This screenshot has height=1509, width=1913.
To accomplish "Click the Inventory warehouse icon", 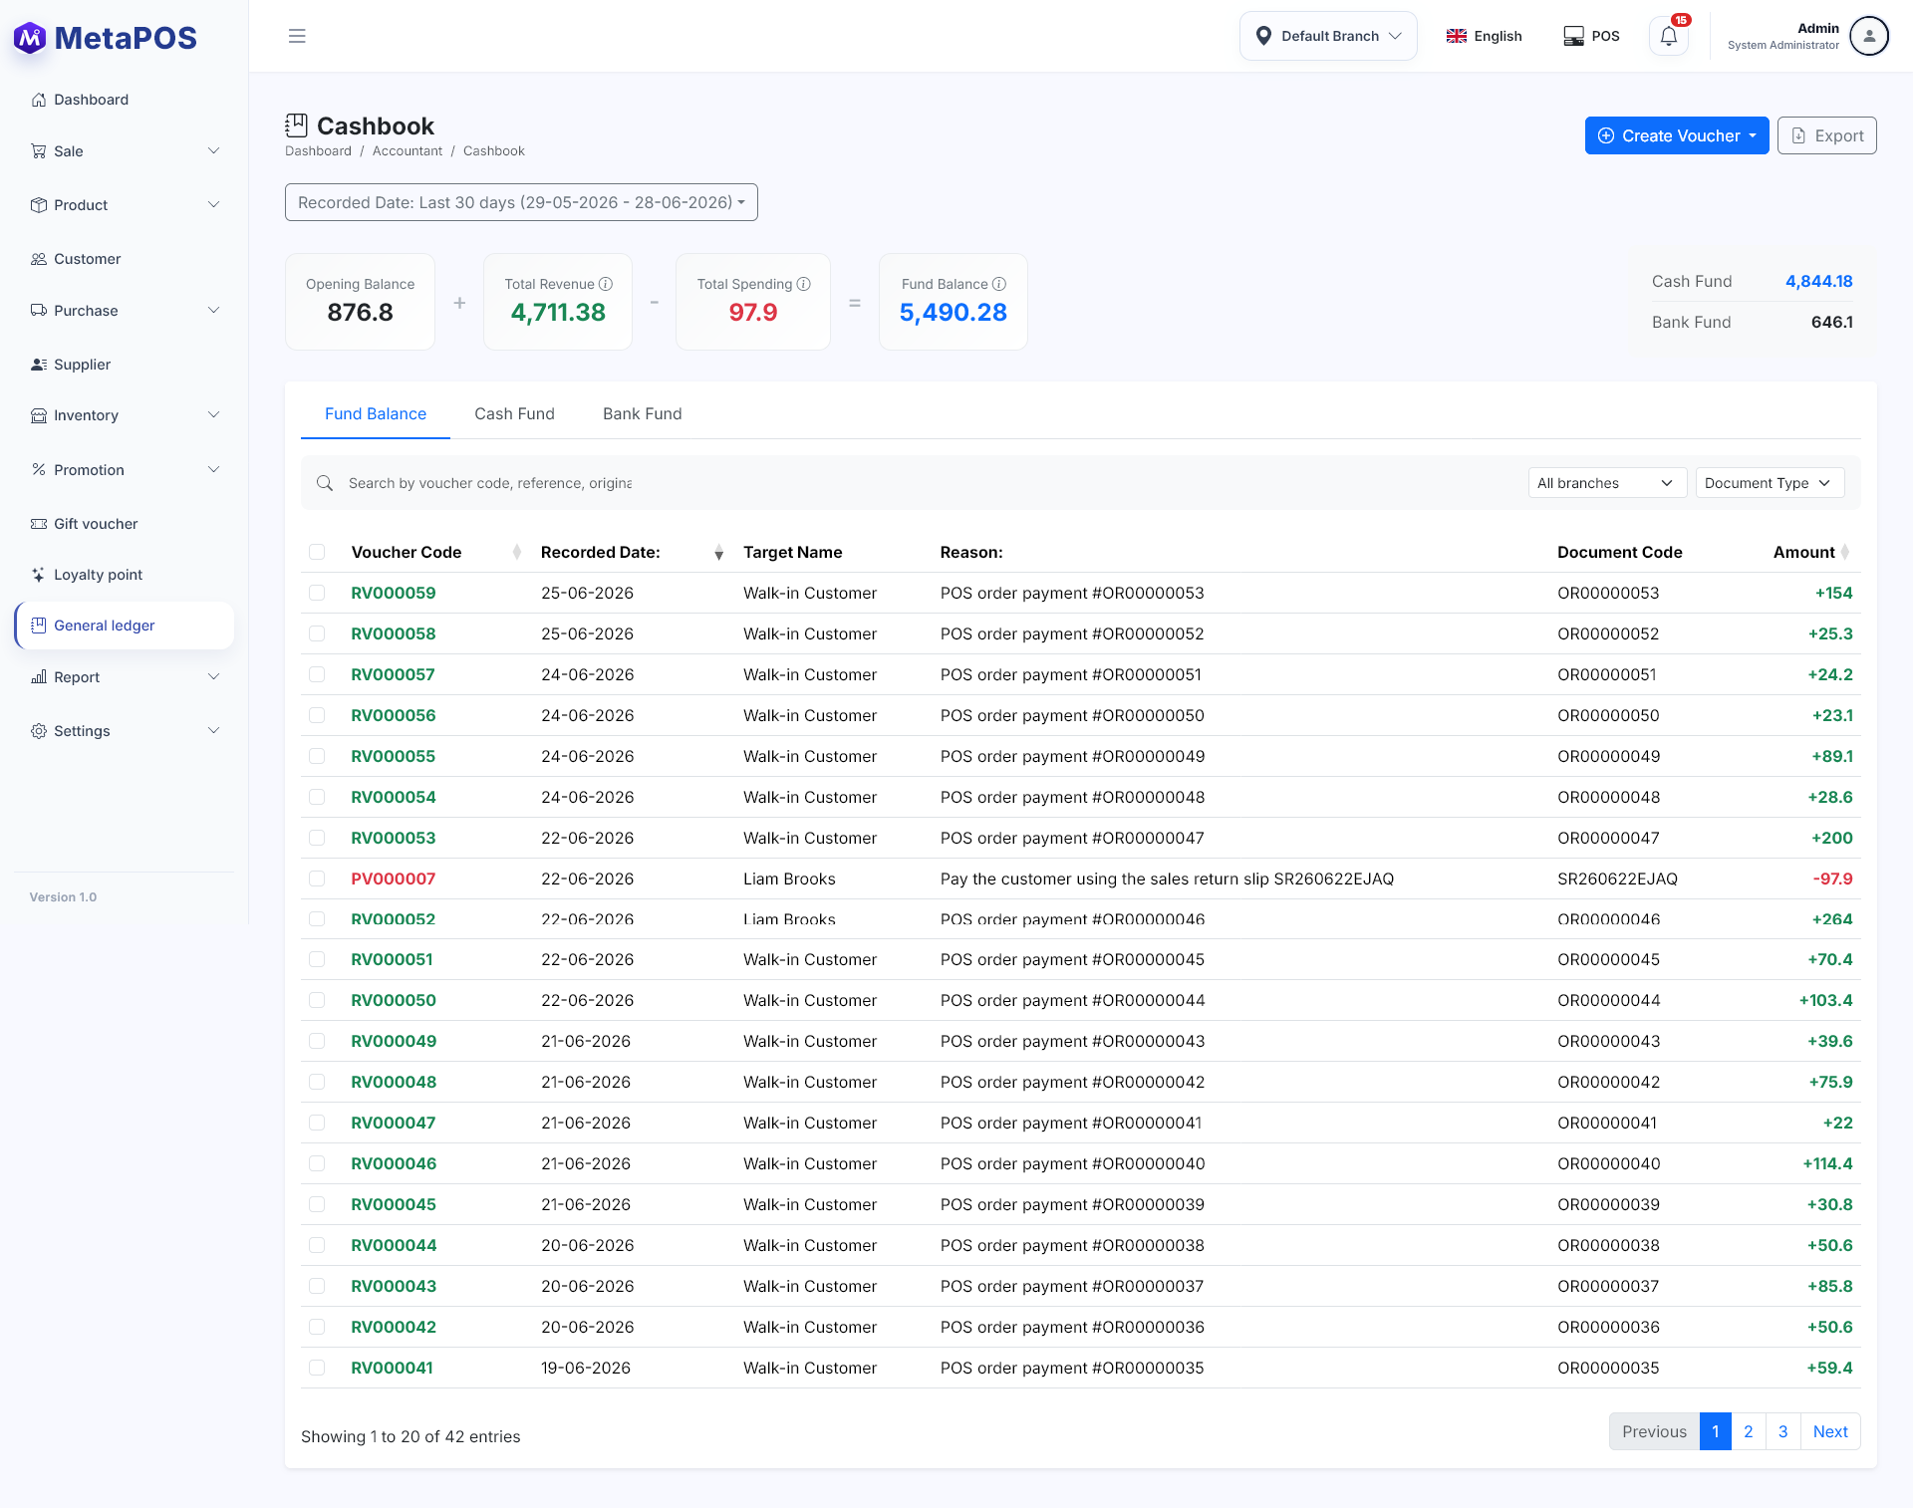I will pyautogui.click(x=39, y=415).
